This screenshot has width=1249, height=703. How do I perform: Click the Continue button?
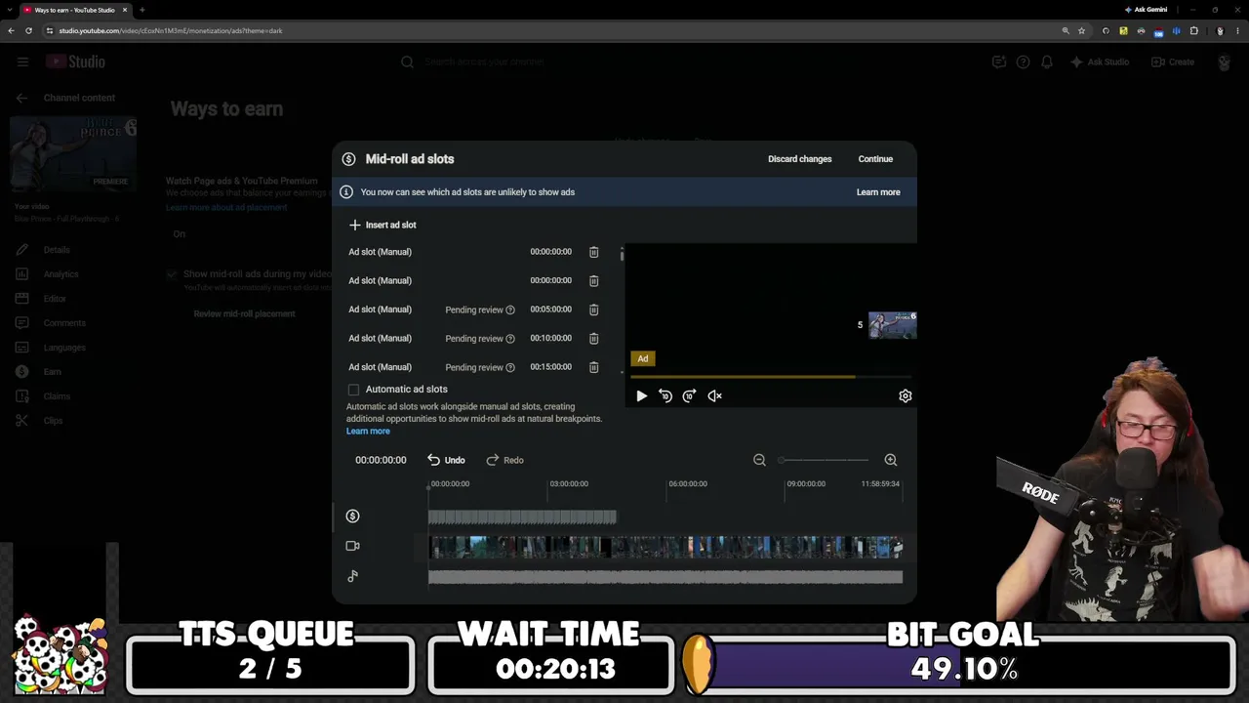pos(875,159)
